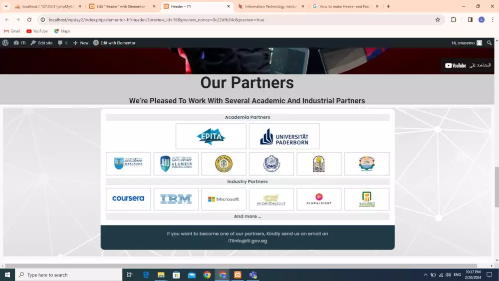The image size is (499, 281).
Task: Go forward one page in the browser
Action: pyautogui.click(x=18, y=20)
